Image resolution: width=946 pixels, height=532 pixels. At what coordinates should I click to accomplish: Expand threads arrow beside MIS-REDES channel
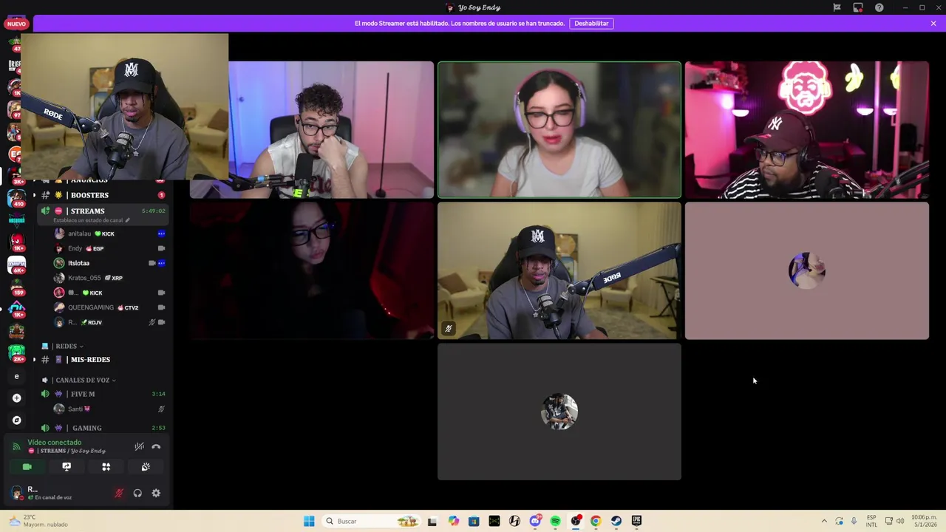[x=33, y=360]
